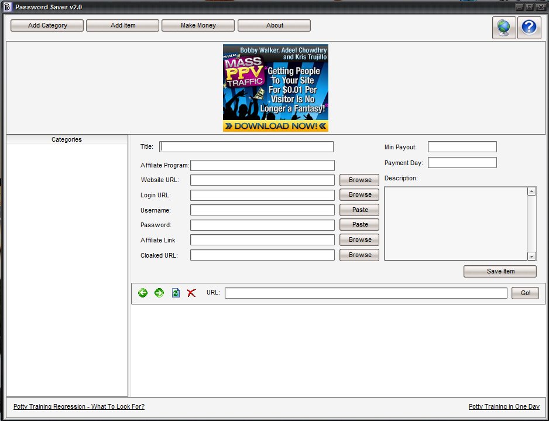Click inside the Description text area
549x421 pixels.
[456, 224]
